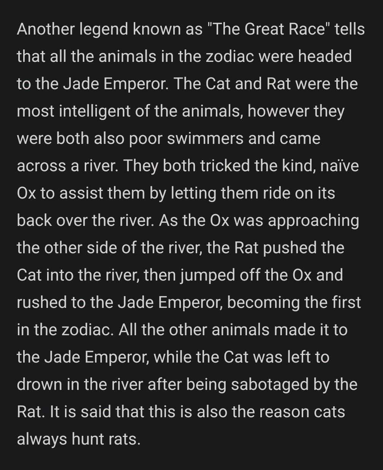The image size is (383, 470).
Task: Click the word "hunt" in the last line
Action: [x=88, y=439]
